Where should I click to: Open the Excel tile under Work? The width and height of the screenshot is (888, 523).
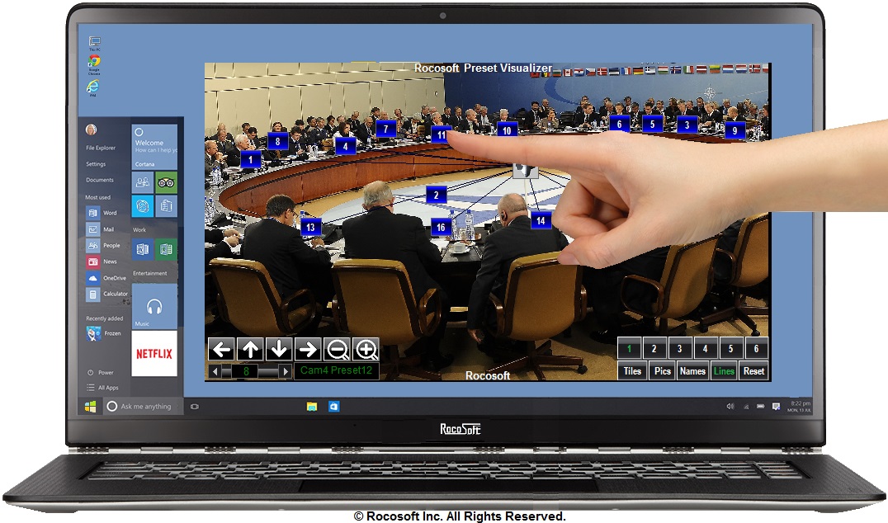tap(166, 249)
